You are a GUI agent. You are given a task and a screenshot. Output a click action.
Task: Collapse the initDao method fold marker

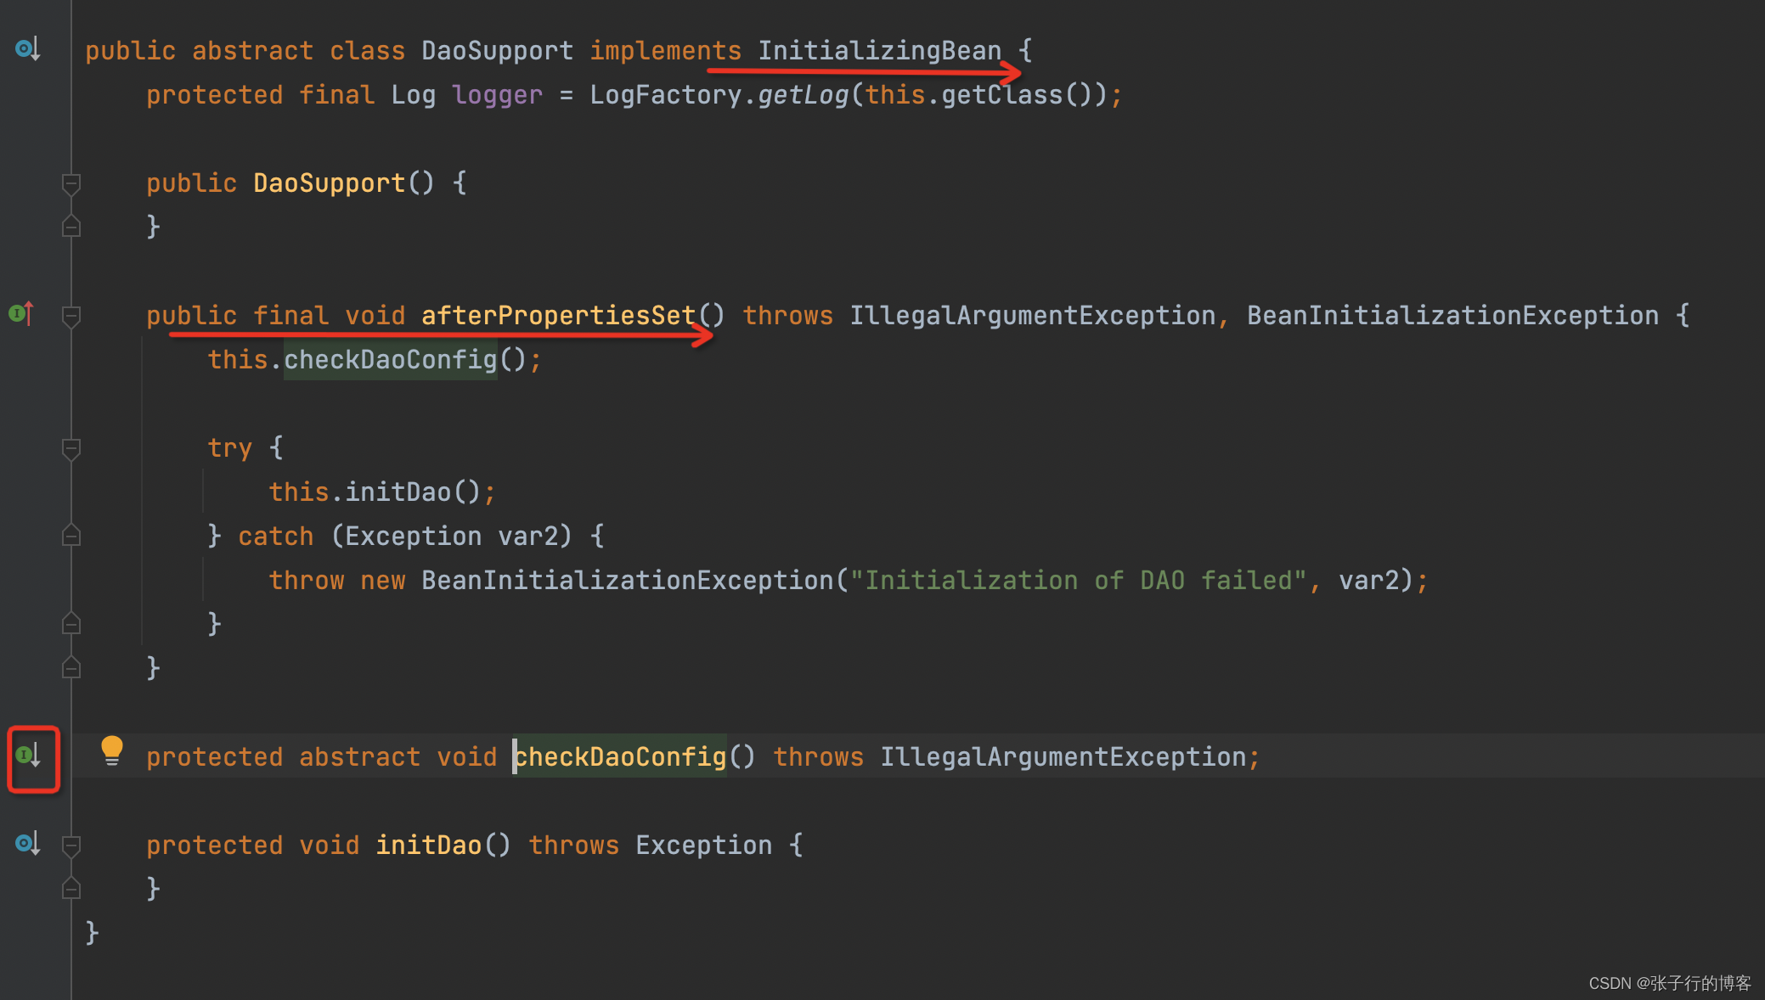[x=71, y=846]
